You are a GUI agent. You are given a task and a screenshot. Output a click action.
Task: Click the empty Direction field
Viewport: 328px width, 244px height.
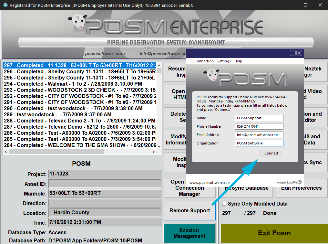coord(105,203)
